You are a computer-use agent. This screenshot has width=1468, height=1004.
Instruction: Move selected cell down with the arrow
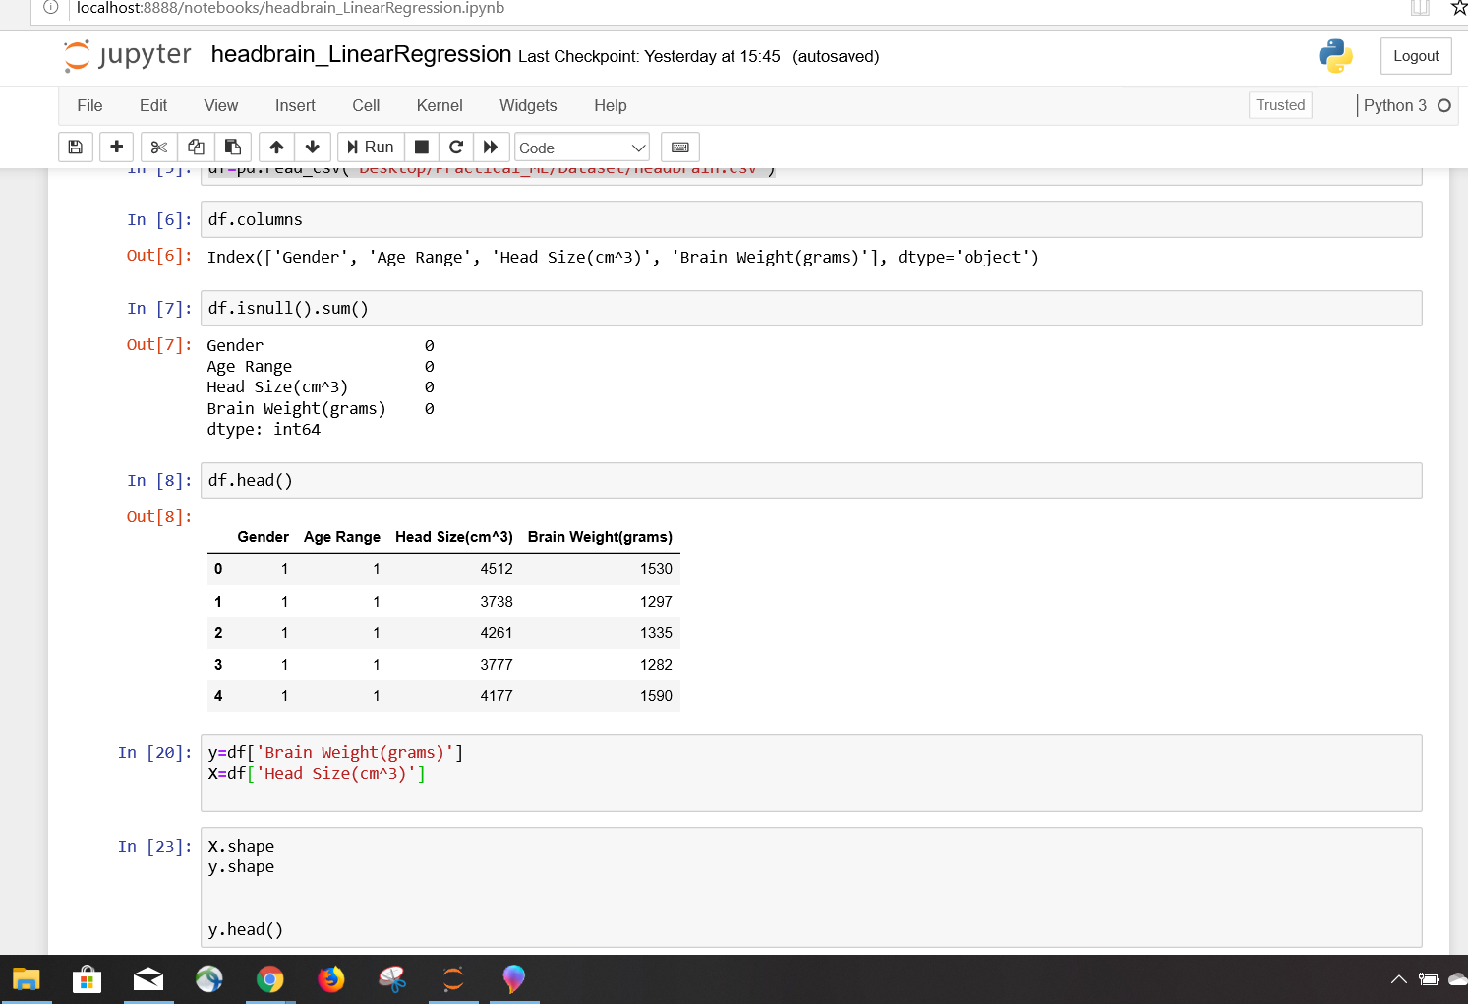(x=313, y=148)
